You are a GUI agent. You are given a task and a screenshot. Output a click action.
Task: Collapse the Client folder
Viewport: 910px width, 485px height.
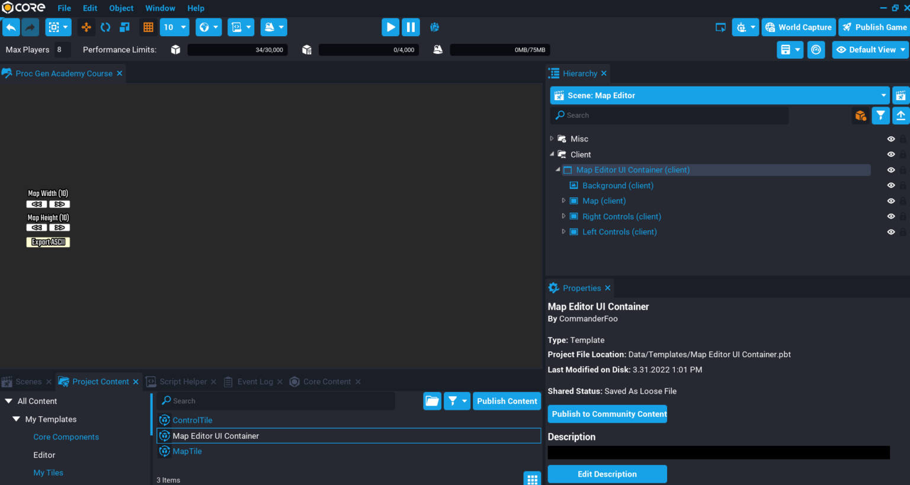(x=551, y=154)
